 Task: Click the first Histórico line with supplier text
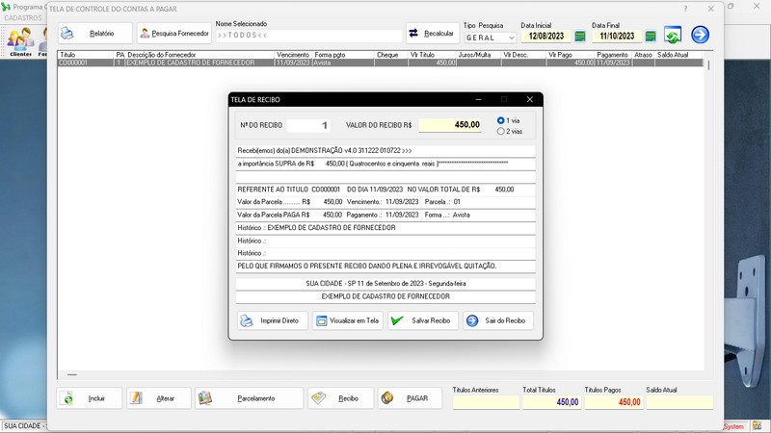[x=385, y=228]
